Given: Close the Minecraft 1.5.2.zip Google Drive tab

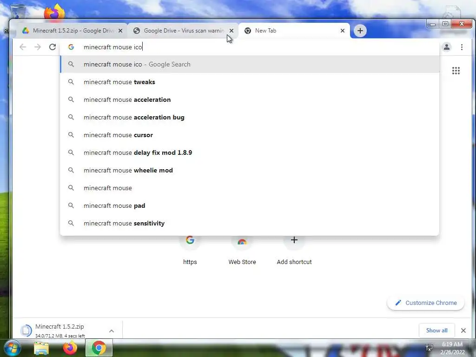Looking at the screenshot, I should 120,31.
